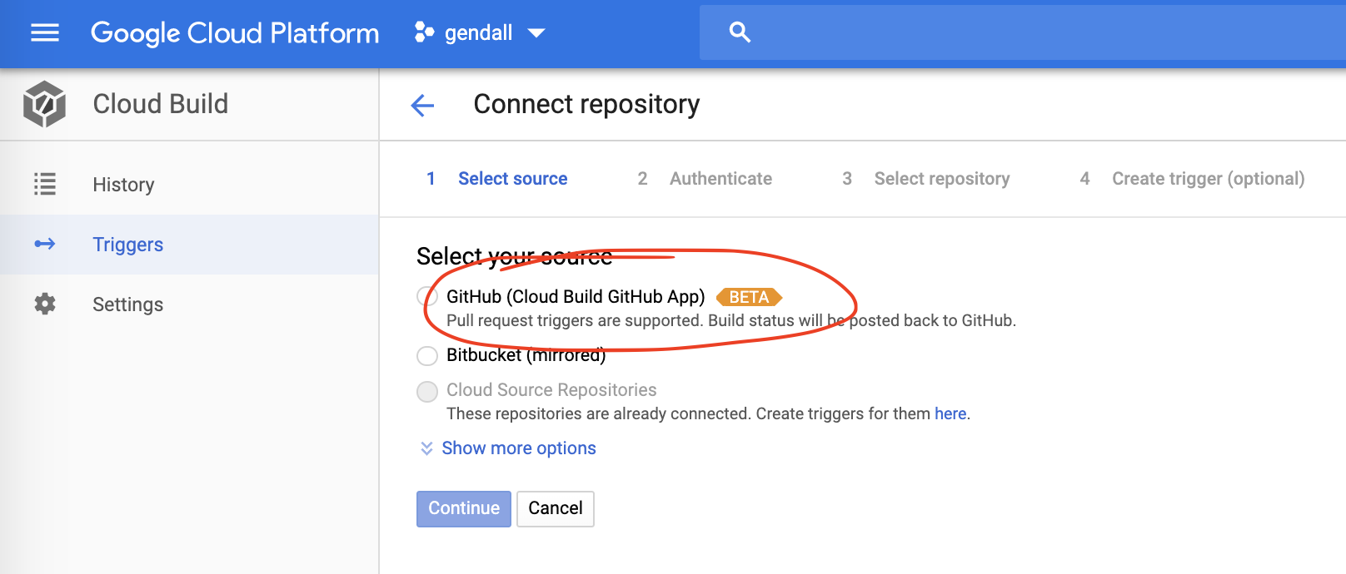Click the gendall project dots icon

pos(424,32)
